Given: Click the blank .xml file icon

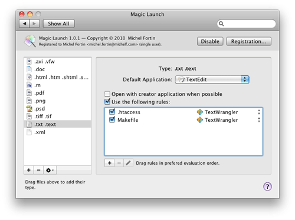Looking at the screenshot, I should (x=29, y=132).
